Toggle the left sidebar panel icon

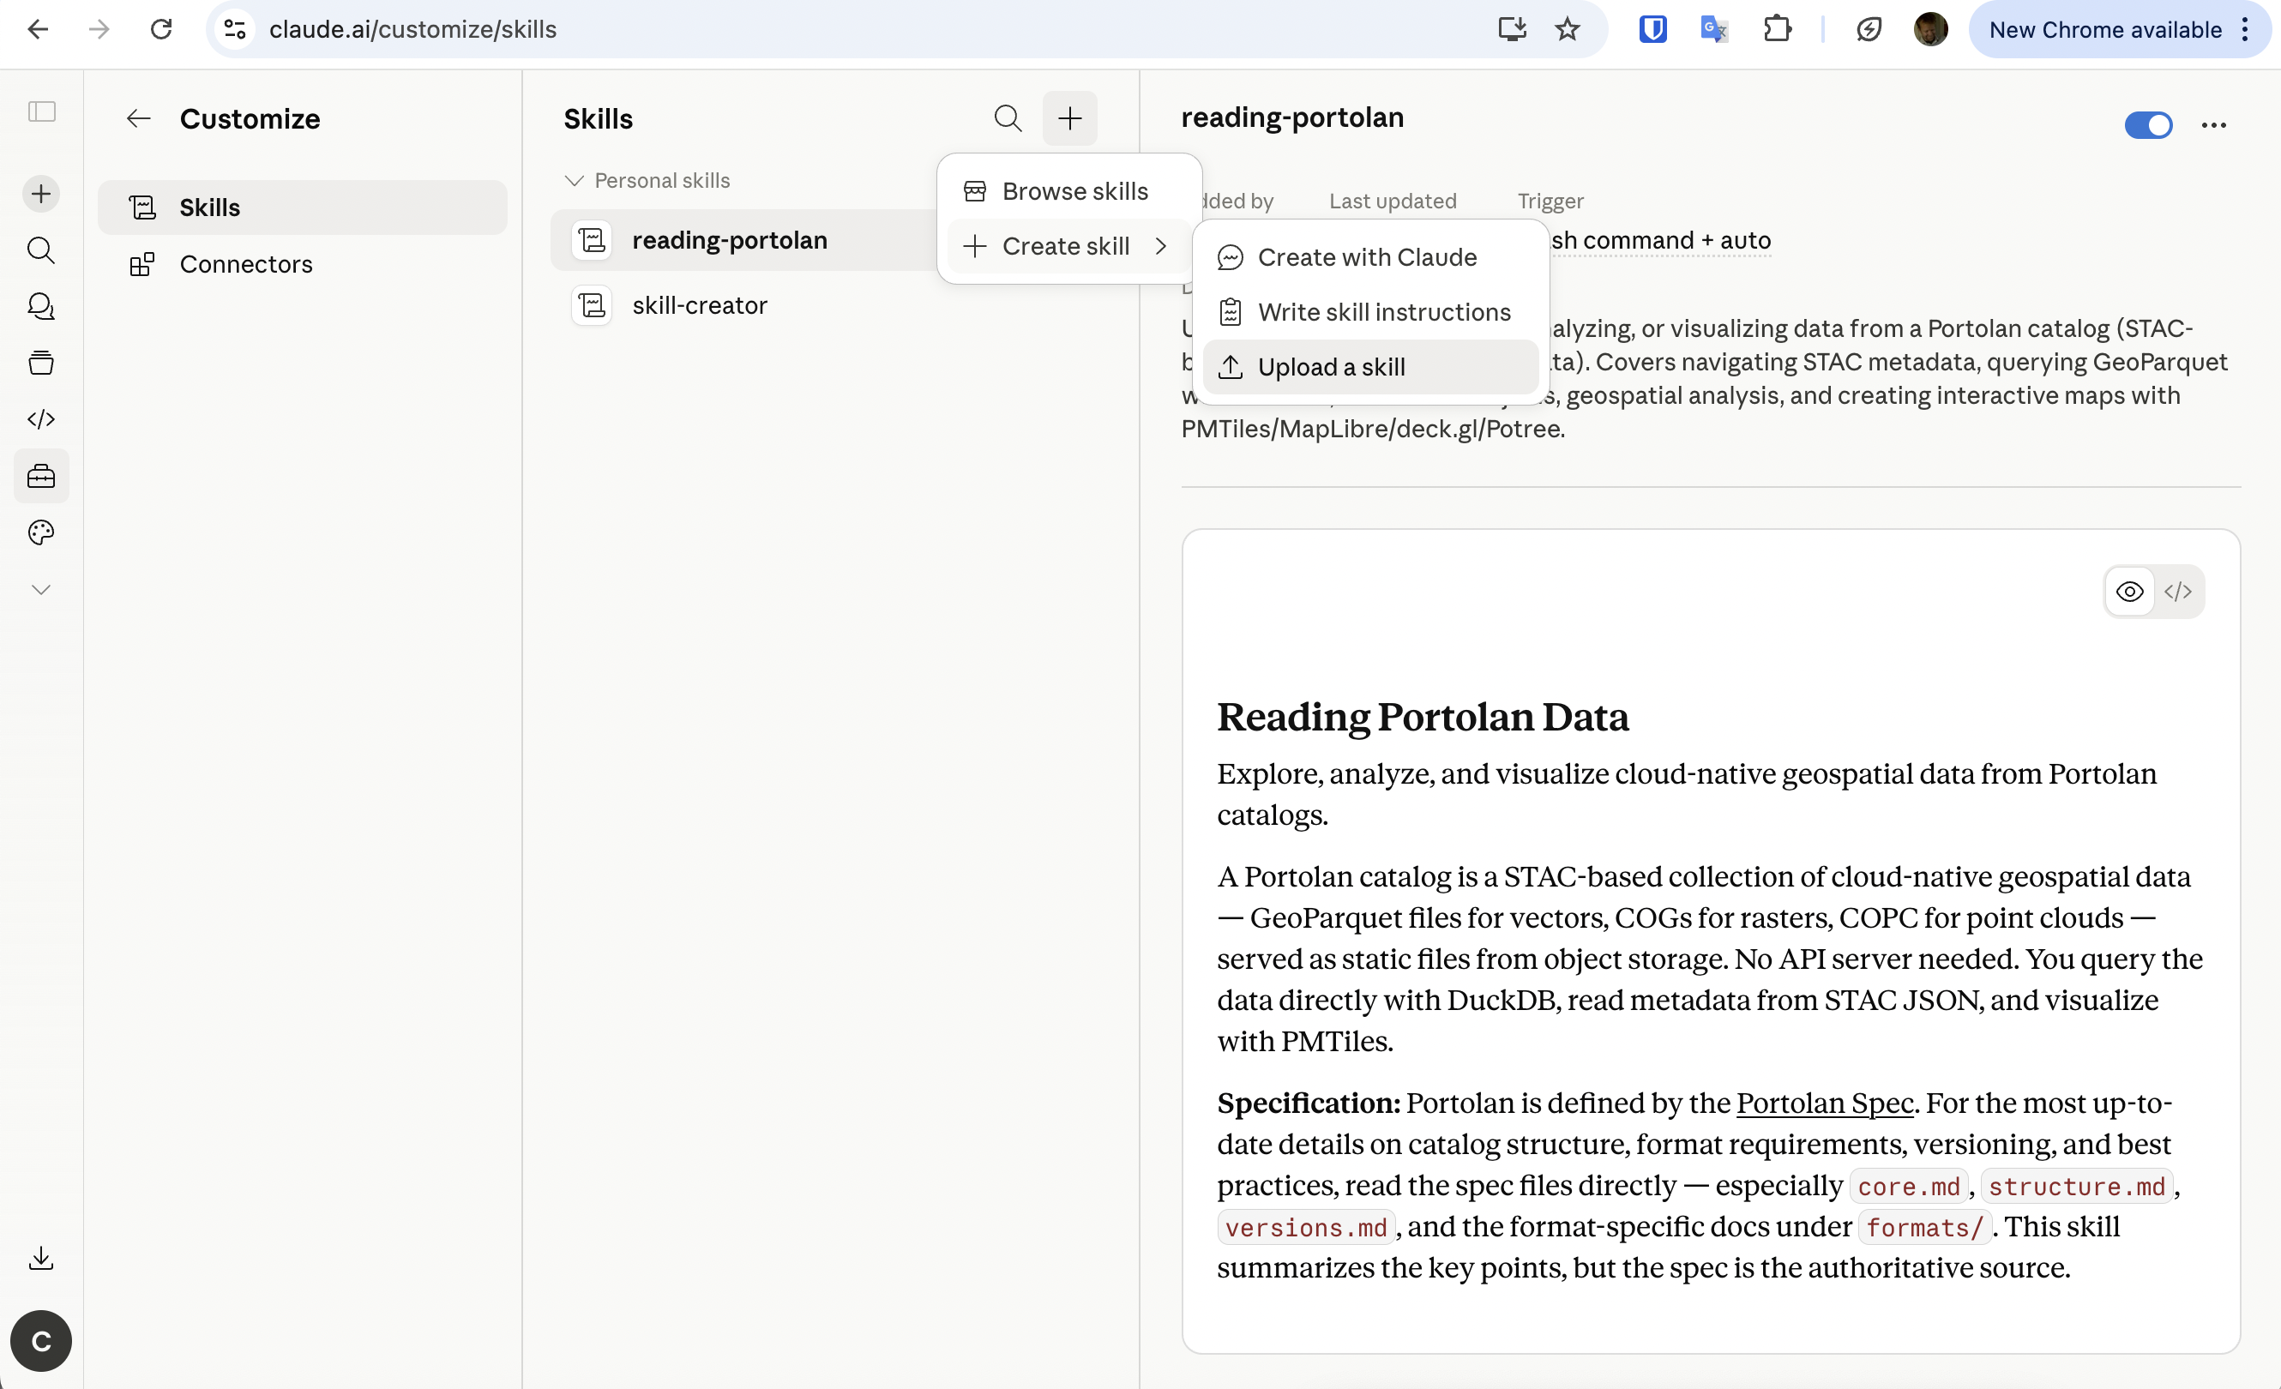(42, 112)
